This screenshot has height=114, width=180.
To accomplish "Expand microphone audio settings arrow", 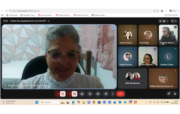I will click(x=58, y=94).
